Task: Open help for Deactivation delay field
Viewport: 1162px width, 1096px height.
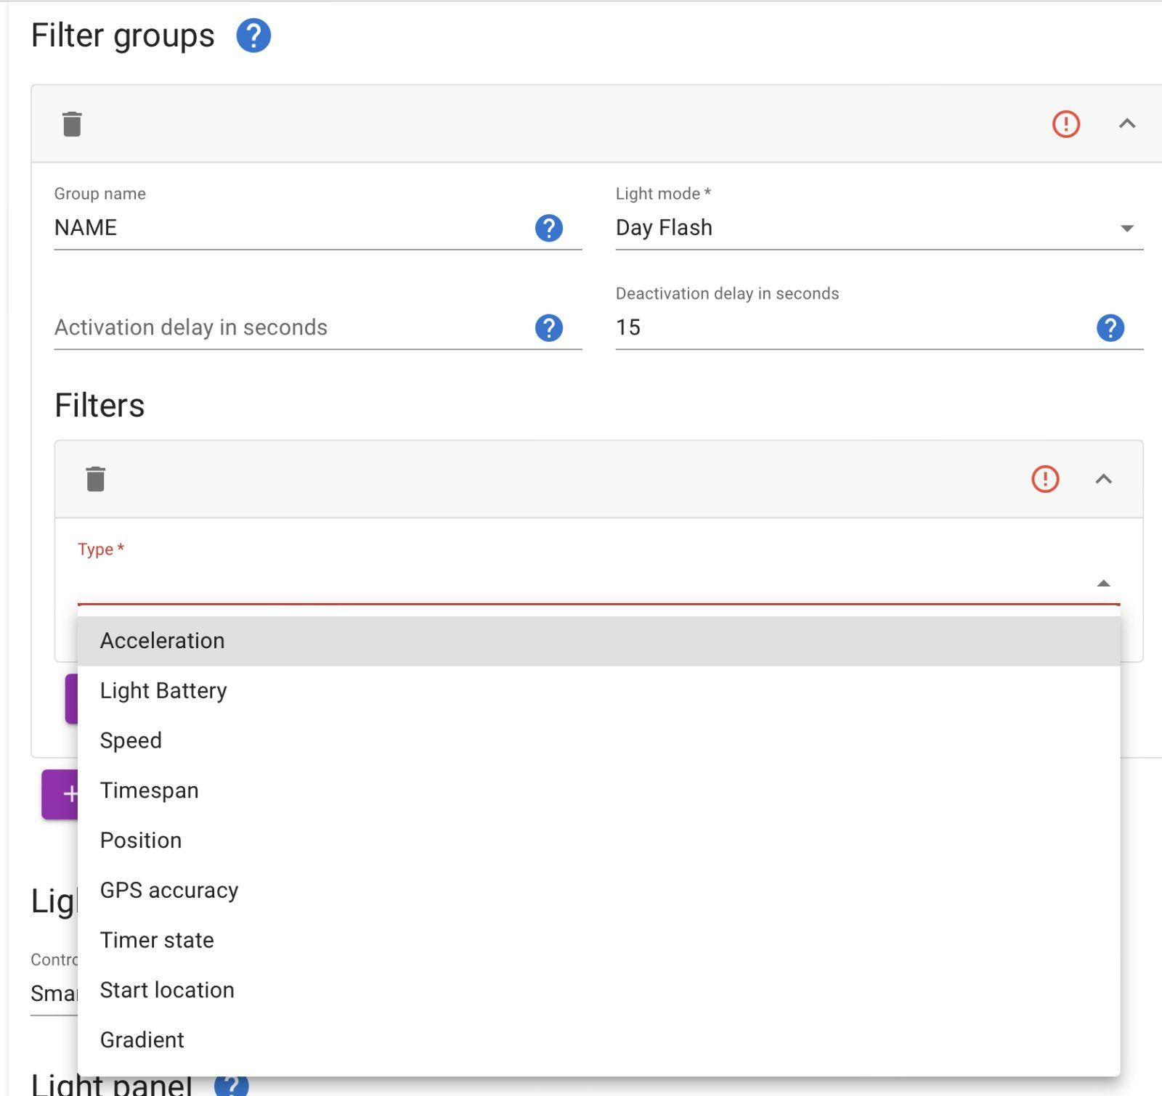Action: [x=1110, y=328]
